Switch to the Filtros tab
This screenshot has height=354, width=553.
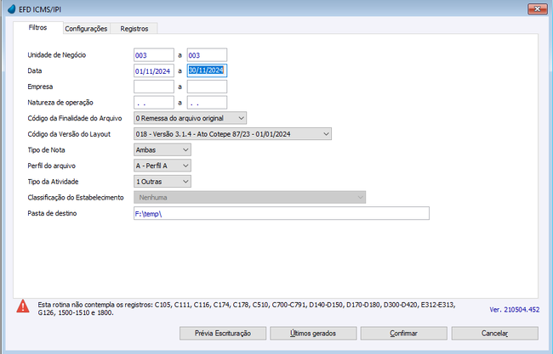tap(37, 28)
